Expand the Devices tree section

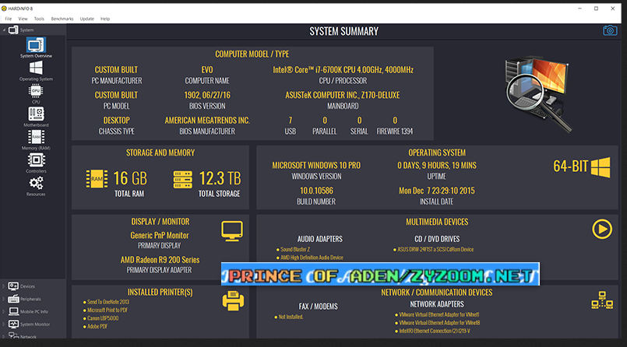4,286
